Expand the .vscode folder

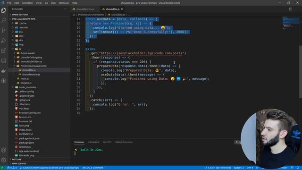click(39, 27)
